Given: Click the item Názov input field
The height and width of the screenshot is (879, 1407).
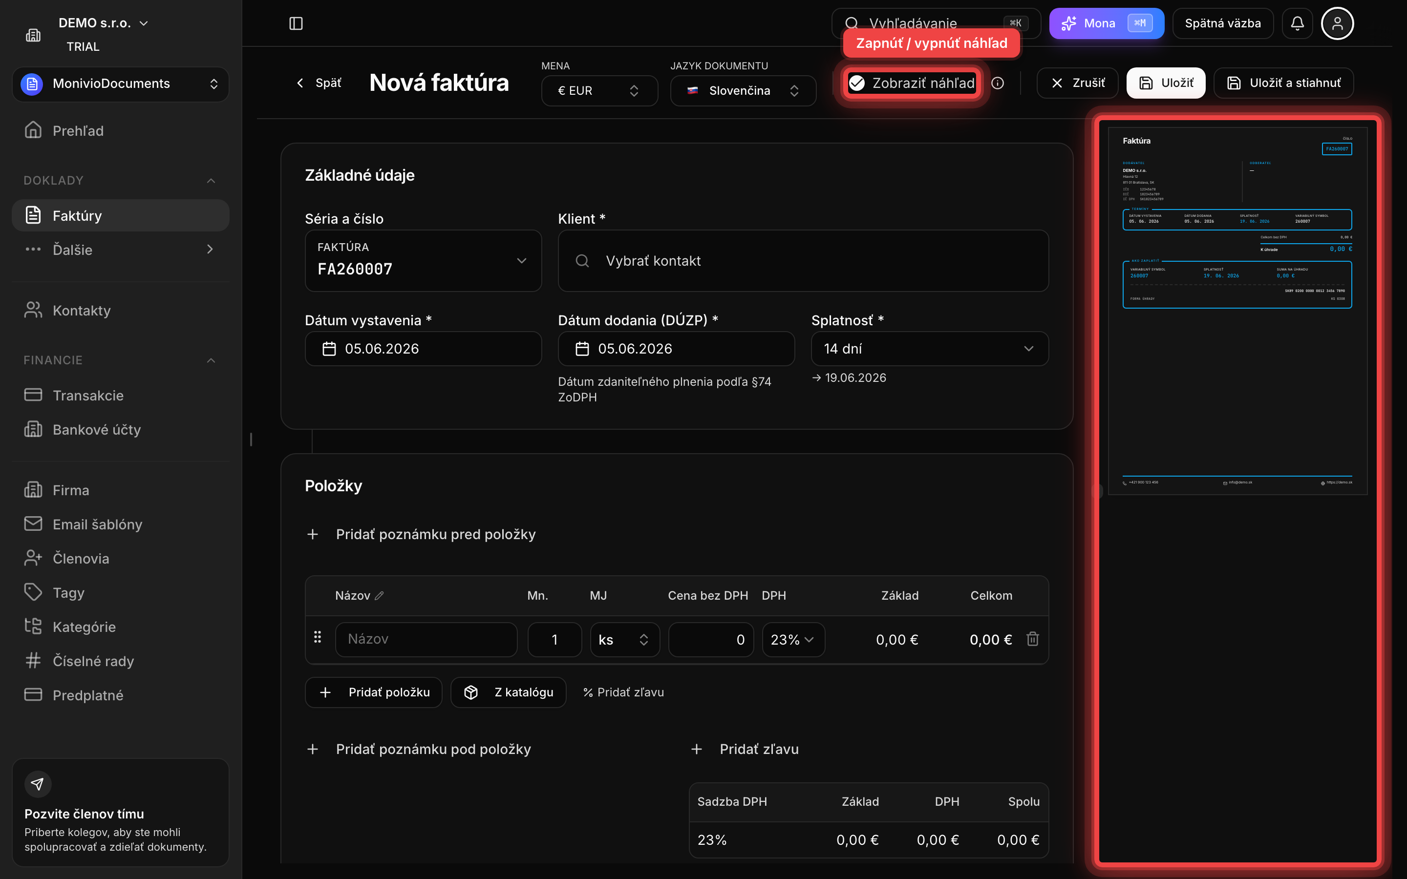Looking at the screenshot, I should click(x=426, y=640).
